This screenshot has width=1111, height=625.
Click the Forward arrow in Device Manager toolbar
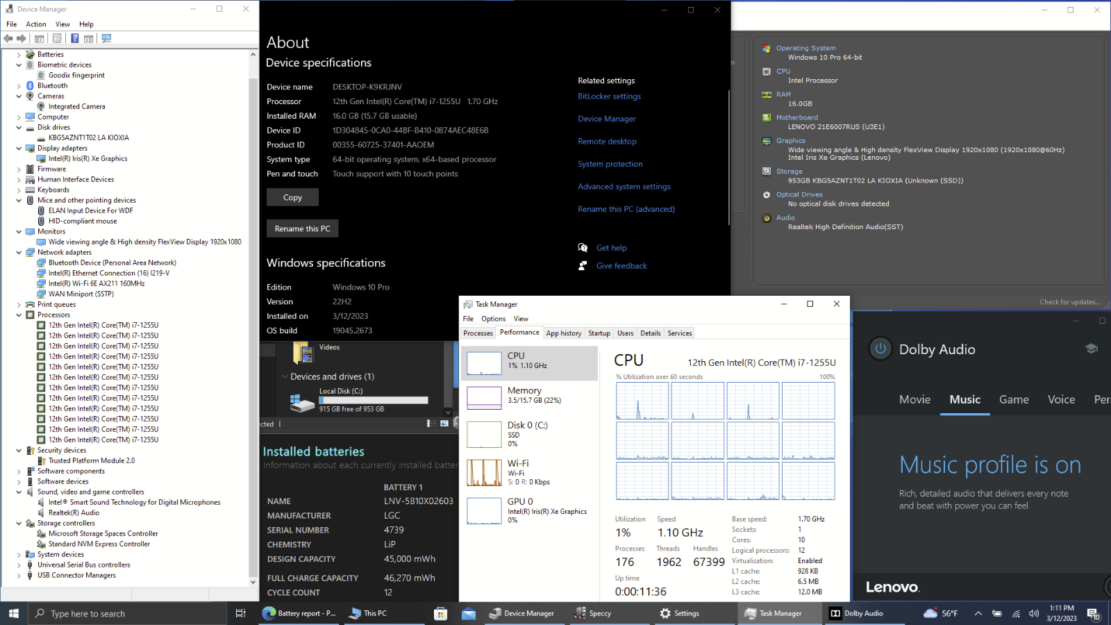22,39
